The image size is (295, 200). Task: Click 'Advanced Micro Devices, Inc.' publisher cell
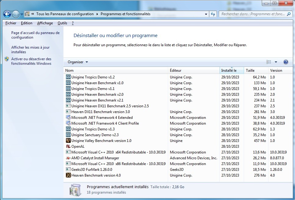pyautogui.click(x=193, y=158)
